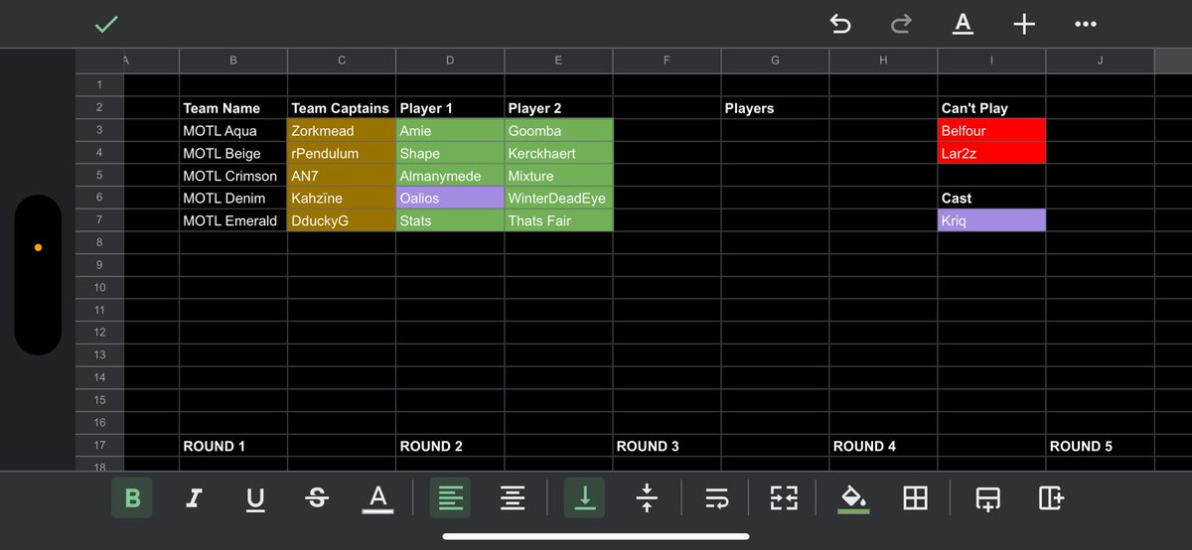Image resolution: width=1192 pixels, height=550 pixels.
Task: Select the Thats Fair cell
Action: coord(558,220)
